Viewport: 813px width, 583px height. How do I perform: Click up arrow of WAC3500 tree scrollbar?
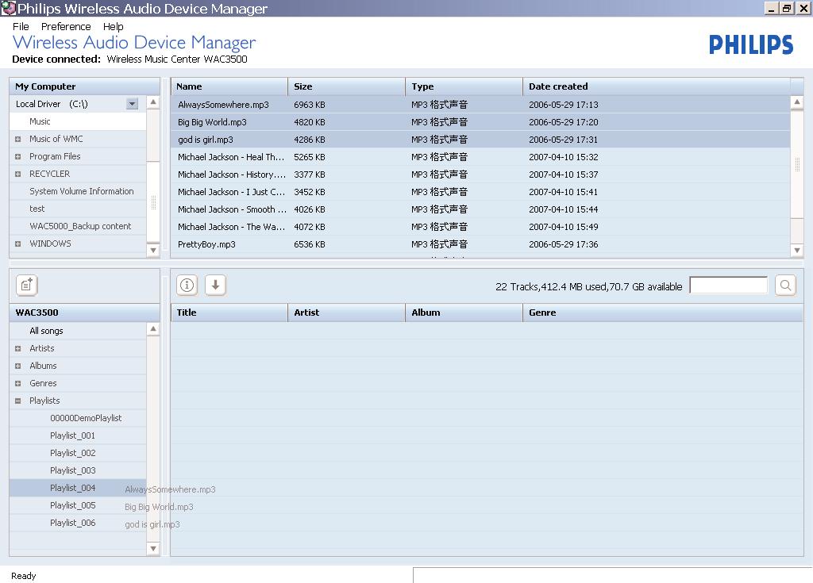pos(153,328)
